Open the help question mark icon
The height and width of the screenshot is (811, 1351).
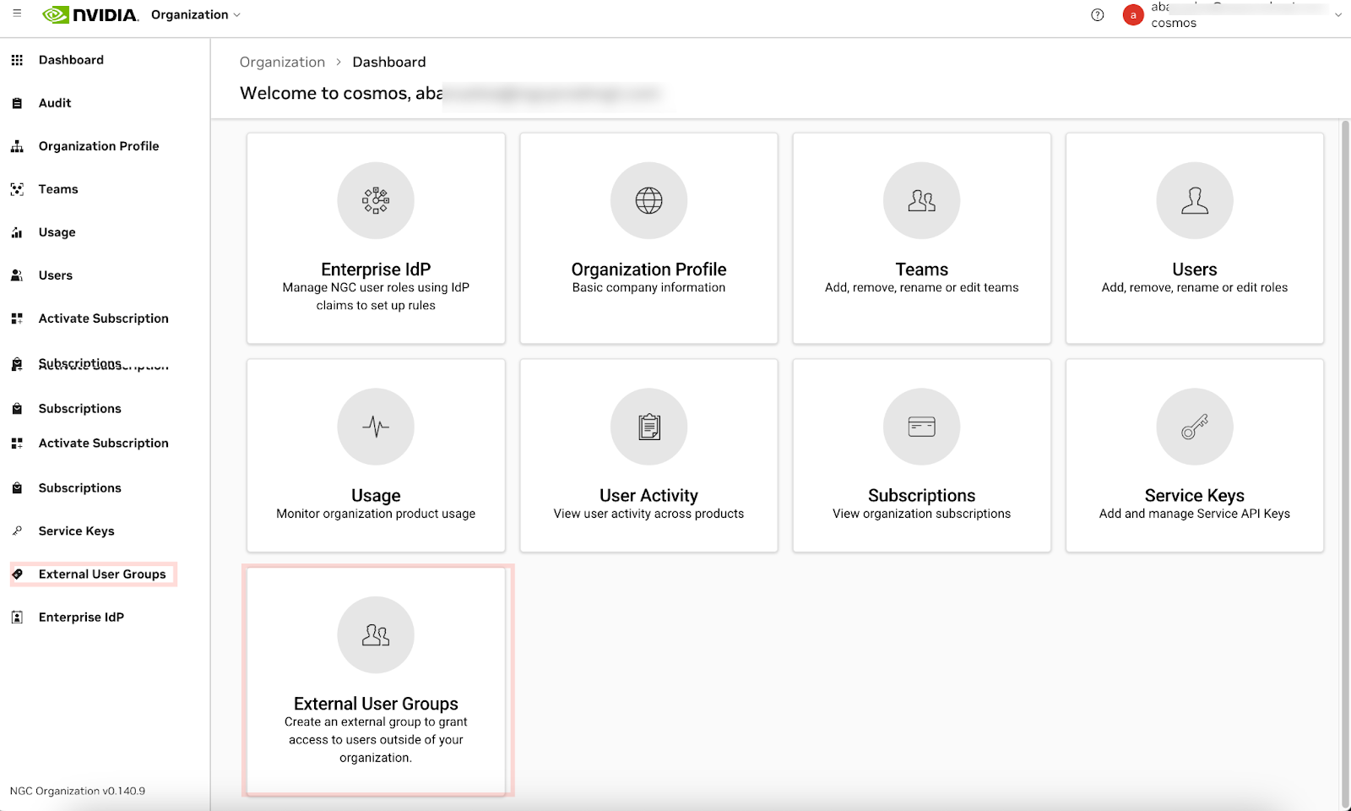click(x=1097, y=15)
